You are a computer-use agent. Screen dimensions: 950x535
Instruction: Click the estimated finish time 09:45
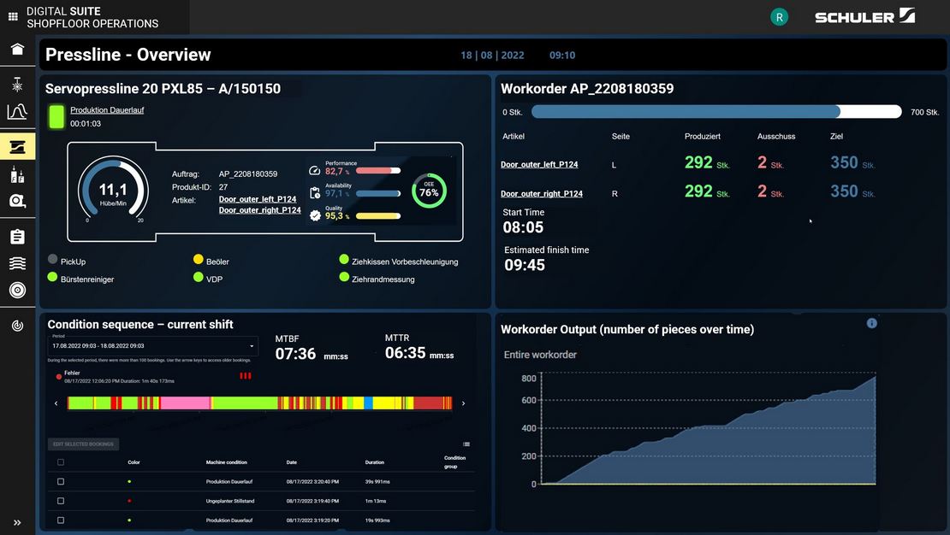point(525,265)
